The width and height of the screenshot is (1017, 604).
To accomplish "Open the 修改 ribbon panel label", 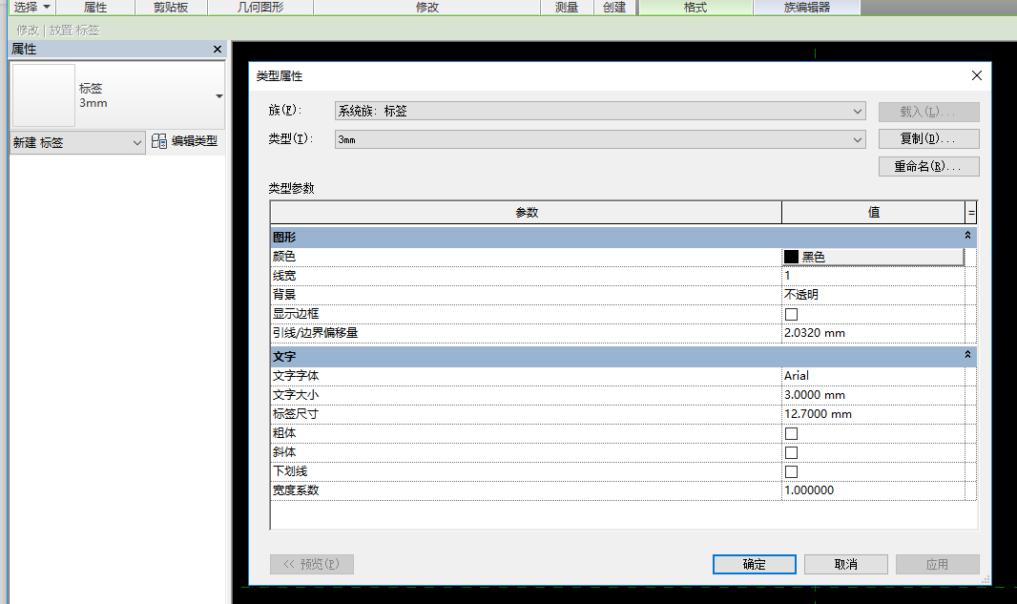I will pyautogui.click(x=426, y=7).
